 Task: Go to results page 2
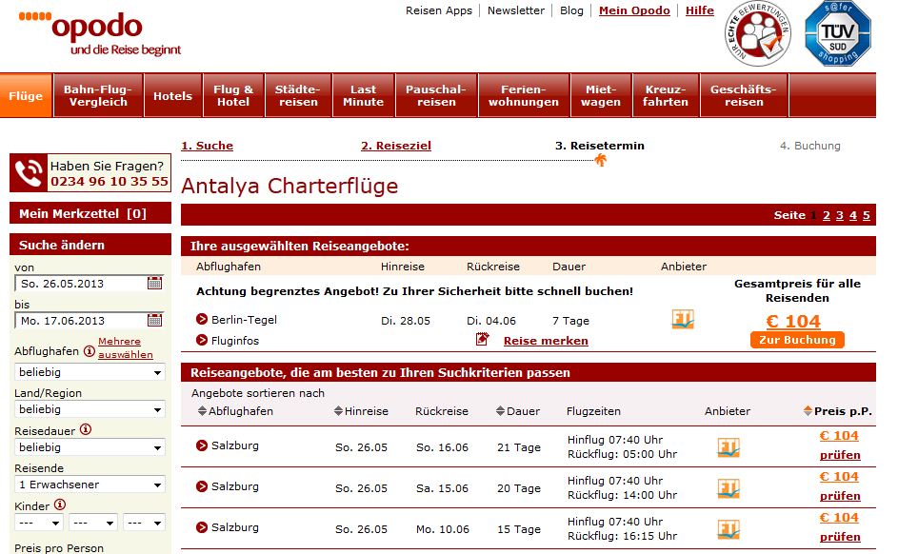[826, 215]
